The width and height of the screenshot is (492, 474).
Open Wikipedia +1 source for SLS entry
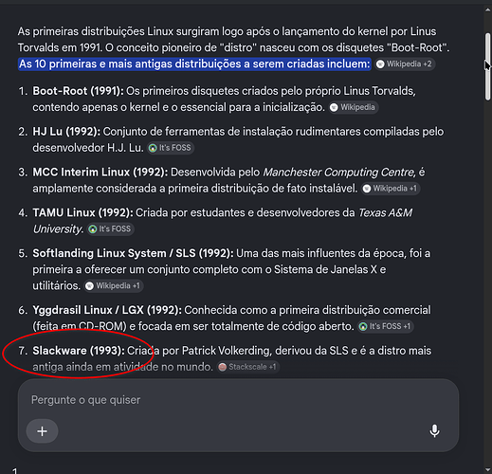click(x=114, y=286)
